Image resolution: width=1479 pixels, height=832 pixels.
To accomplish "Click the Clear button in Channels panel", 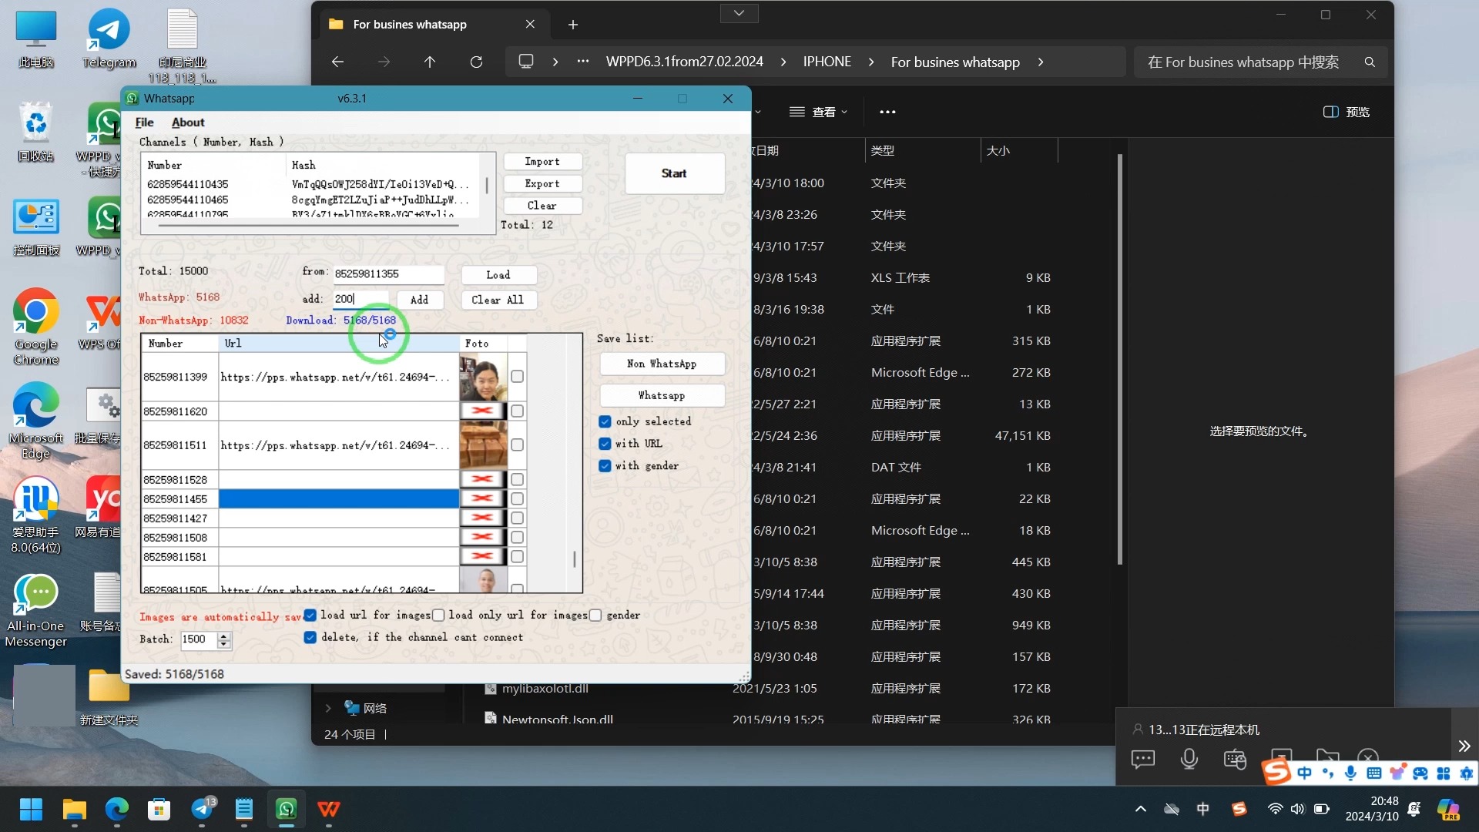I will [543, 205].
